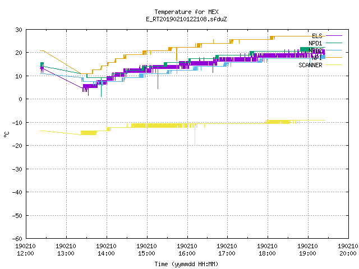Click the date 190210 above 20:00
Screen dimensions: 359x269
click(348, 246)
